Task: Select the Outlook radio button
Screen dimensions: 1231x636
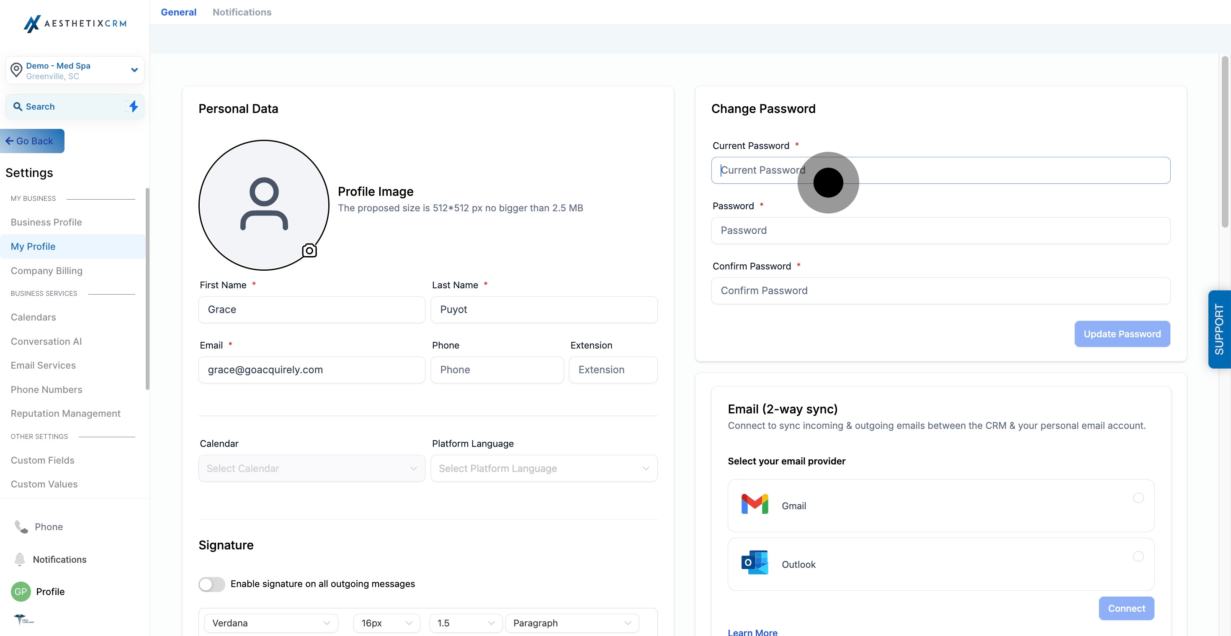Action: [1138, 556]
